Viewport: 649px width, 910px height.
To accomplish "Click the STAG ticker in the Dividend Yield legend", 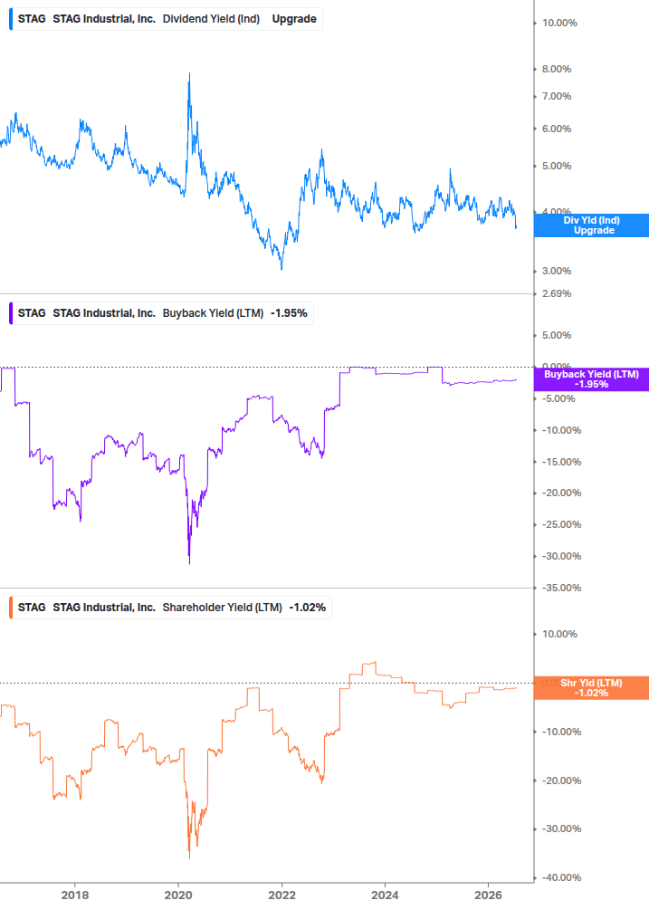I will coord(32,19).
